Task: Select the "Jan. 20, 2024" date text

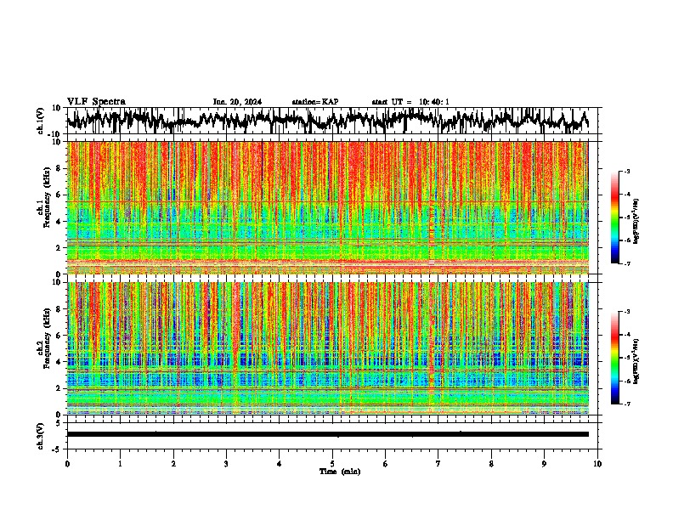Action: click(237, 102)
